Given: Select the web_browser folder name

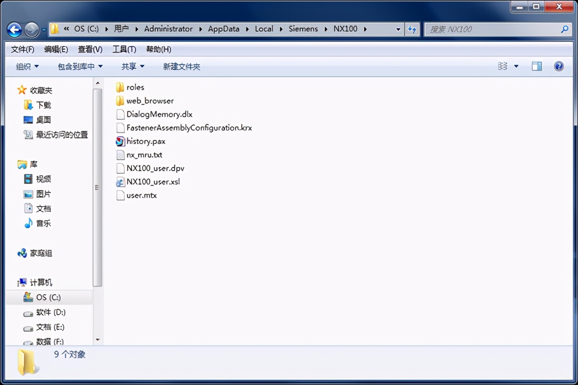Looking at the screenshot, I should (150, 101).
